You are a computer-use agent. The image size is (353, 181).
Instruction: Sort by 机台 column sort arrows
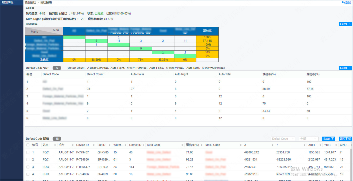point(73,145)
